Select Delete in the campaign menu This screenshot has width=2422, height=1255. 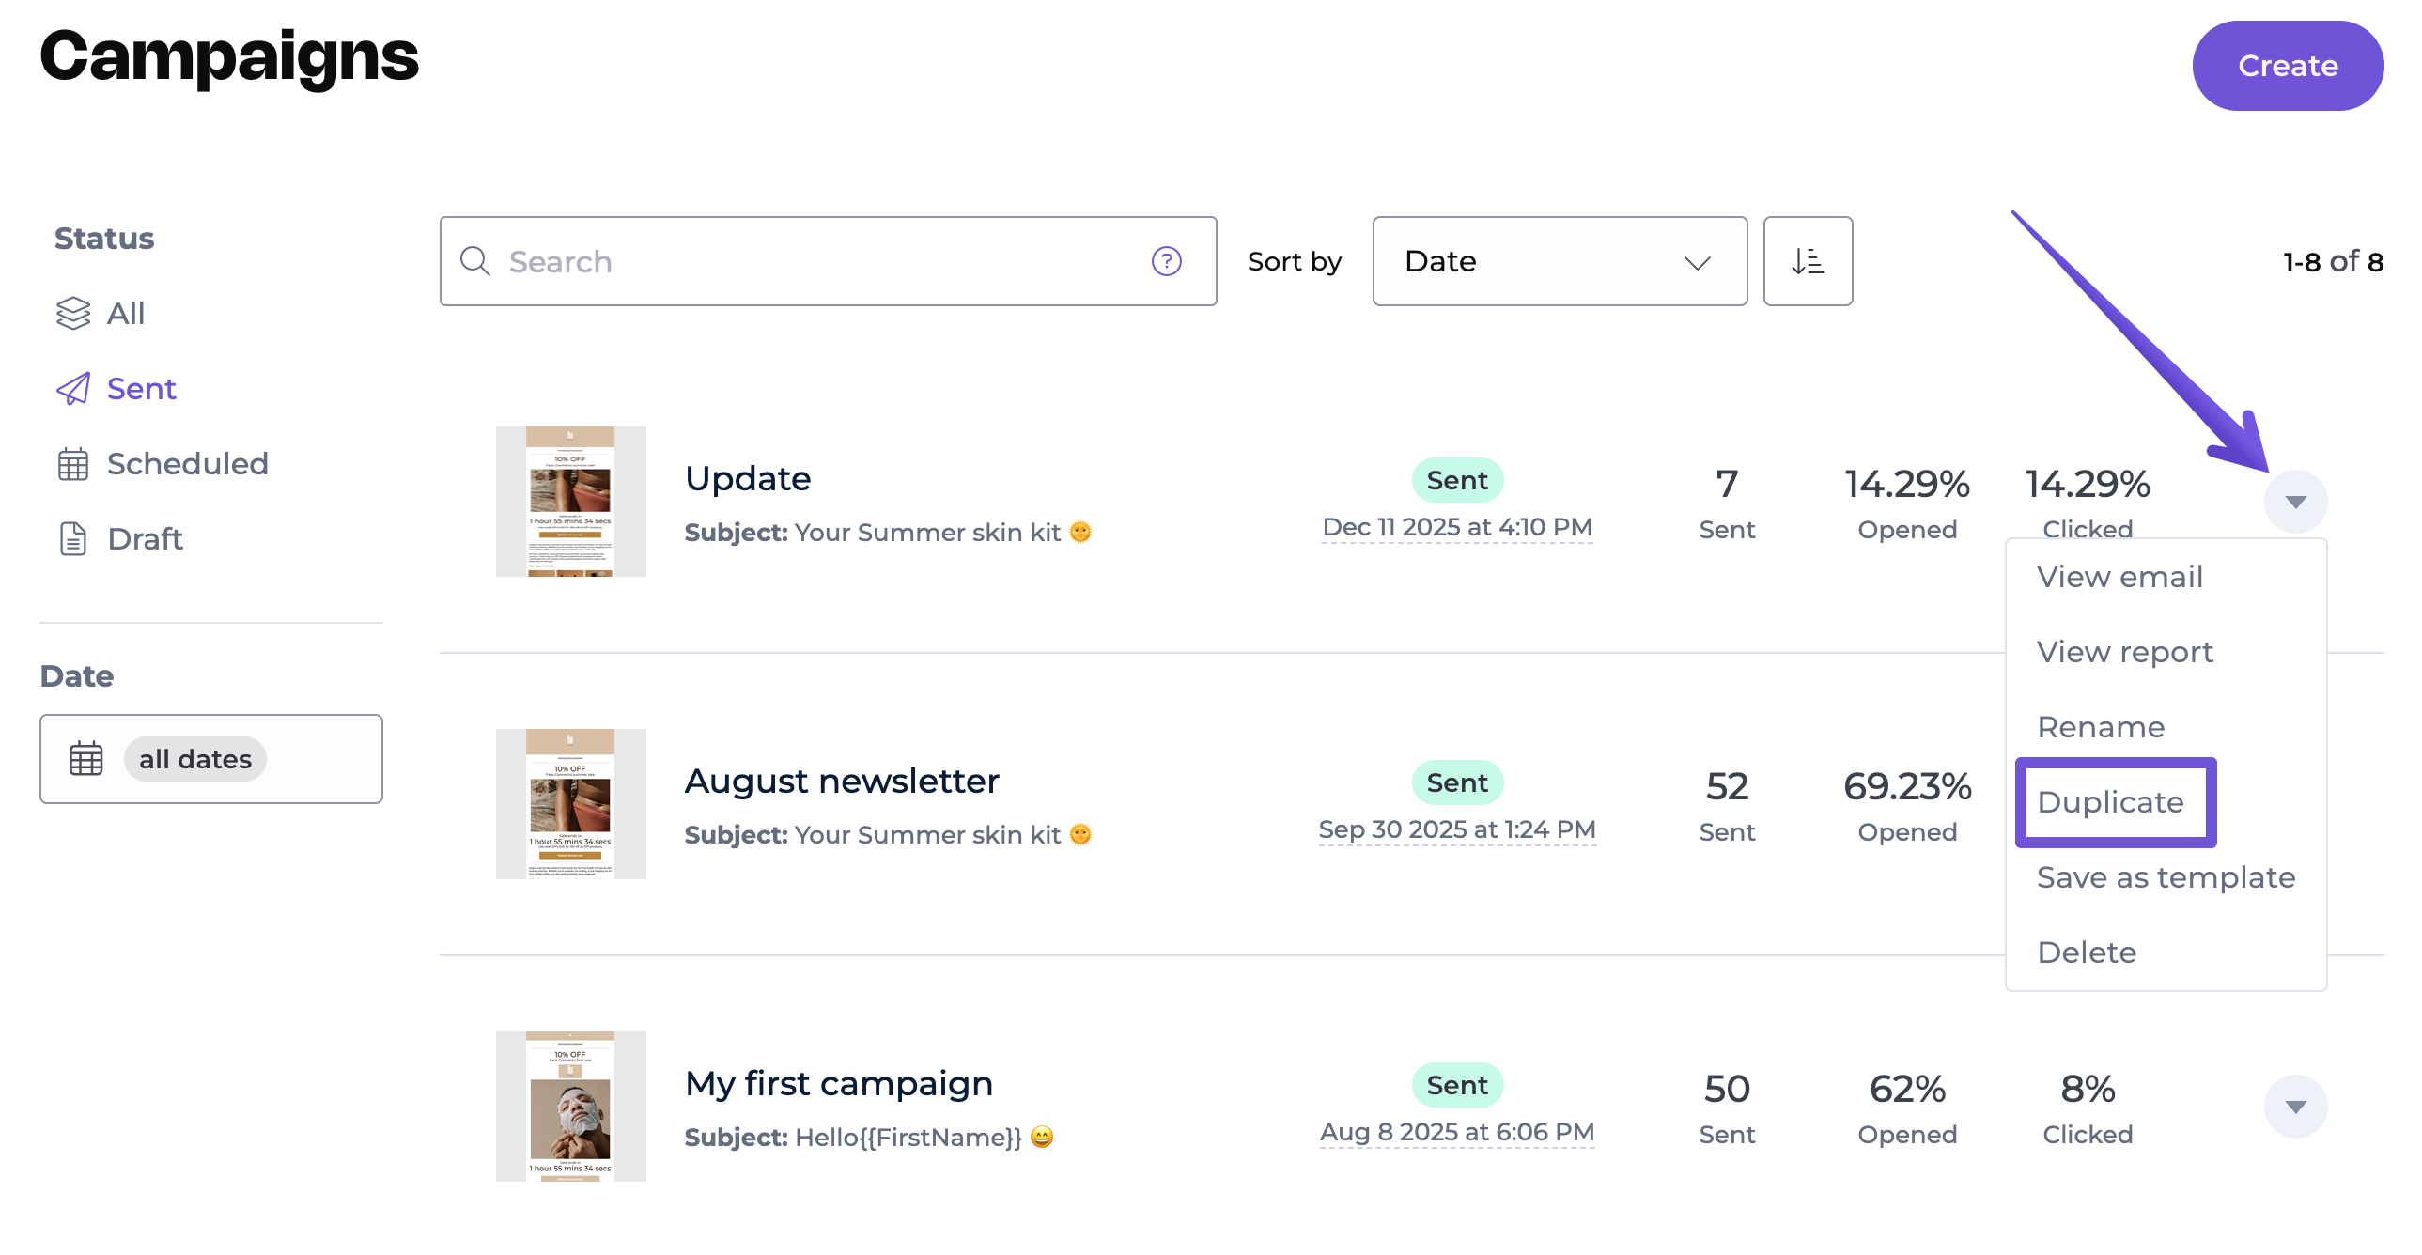pyautogui.click(x=2087, y=953)
